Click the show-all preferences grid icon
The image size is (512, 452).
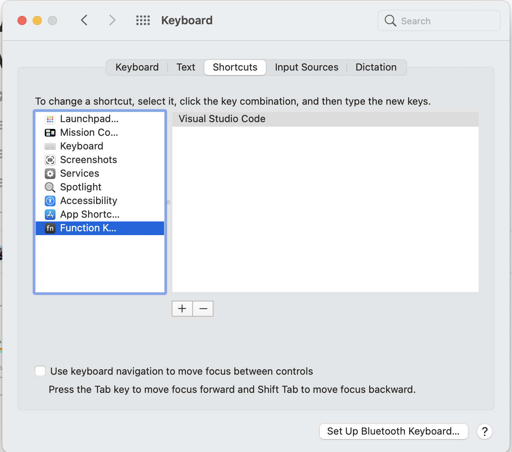tap(143, 20)
